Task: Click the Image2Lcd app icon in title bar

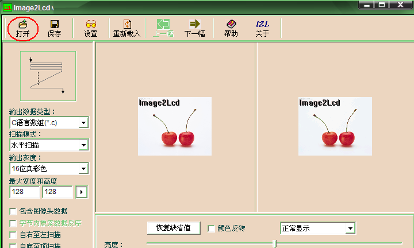Action: coord(7,6)
